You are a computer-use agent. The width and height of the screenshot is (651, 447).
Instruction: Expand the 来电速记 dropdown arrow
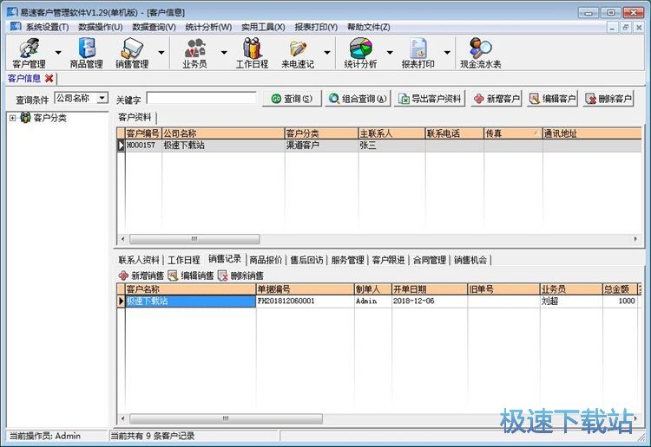click(x=327, y=53)
